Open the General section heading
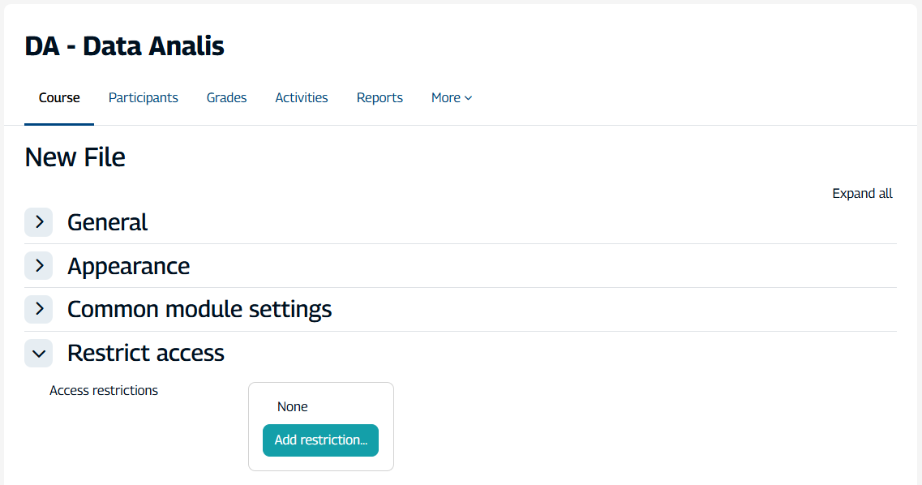Viewport: 922px width, 485px height. [107, 222]
